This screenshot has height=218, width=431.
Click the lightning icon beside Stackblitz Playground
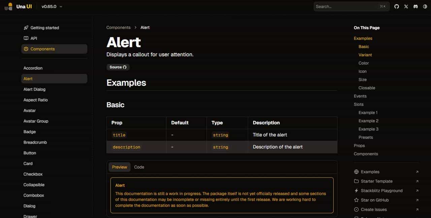[x=357, y=190]
